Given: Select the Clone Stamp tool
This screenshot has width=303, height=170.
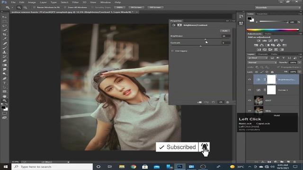Looking at the screenshot, I should [x=4, y=52].
